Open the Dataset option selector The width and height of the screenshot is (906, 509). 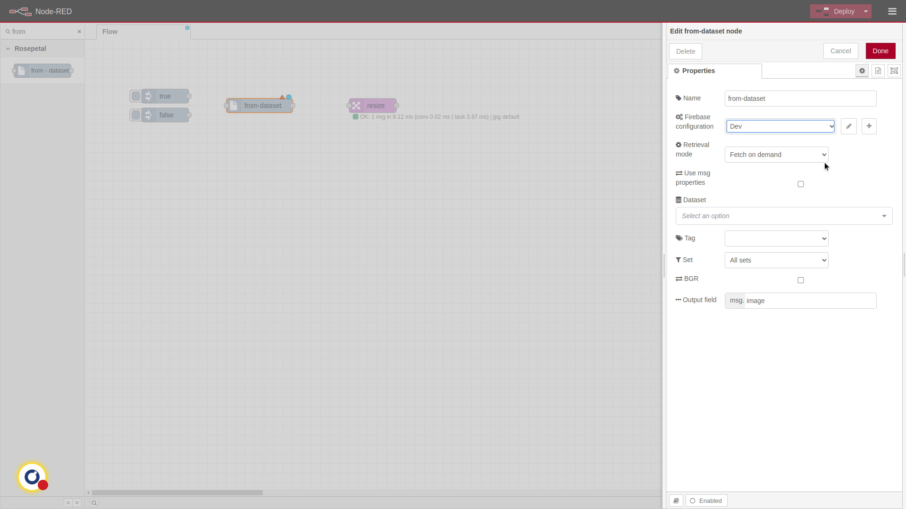pos(783,215)
